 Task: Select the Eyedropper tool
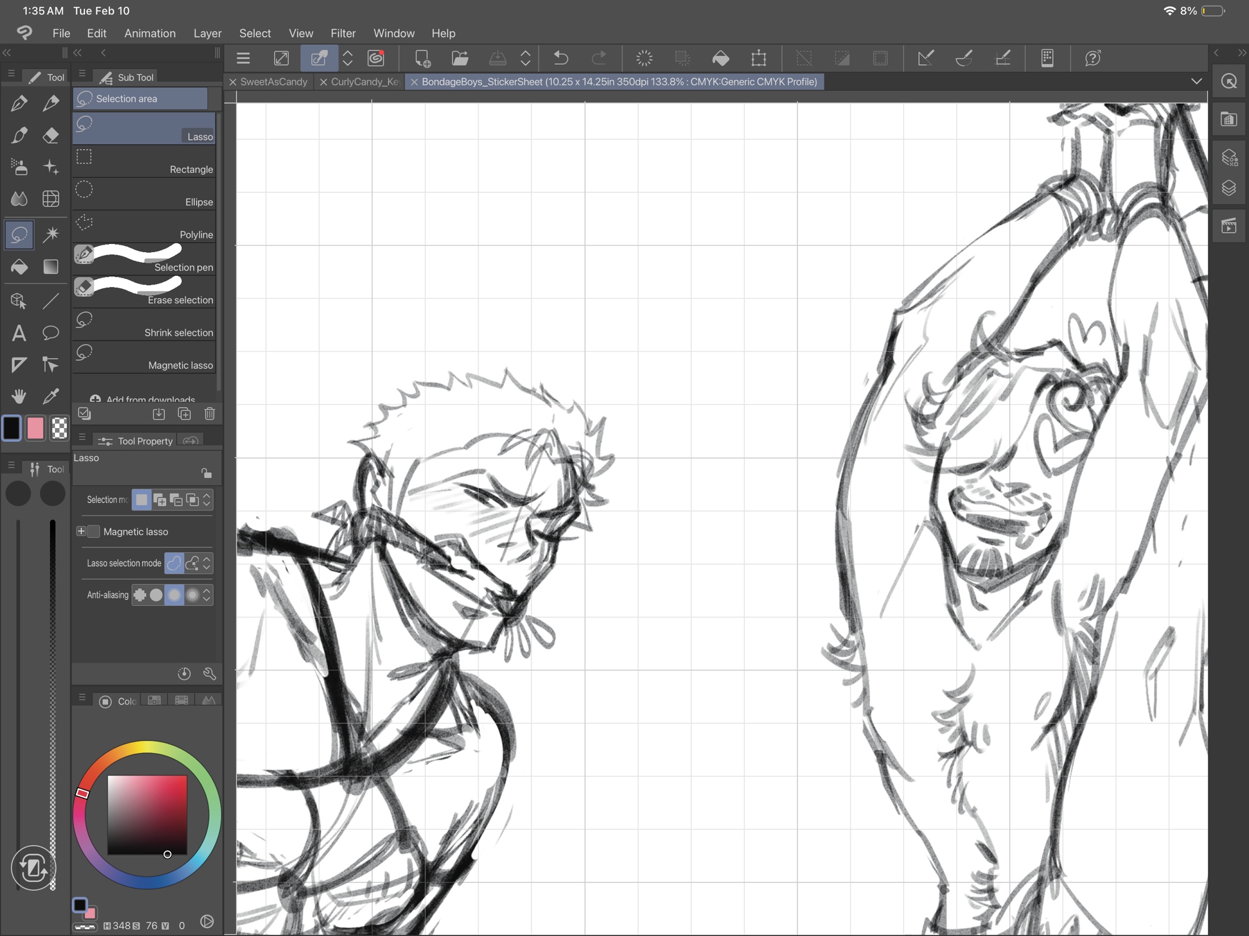pos(51,396)
